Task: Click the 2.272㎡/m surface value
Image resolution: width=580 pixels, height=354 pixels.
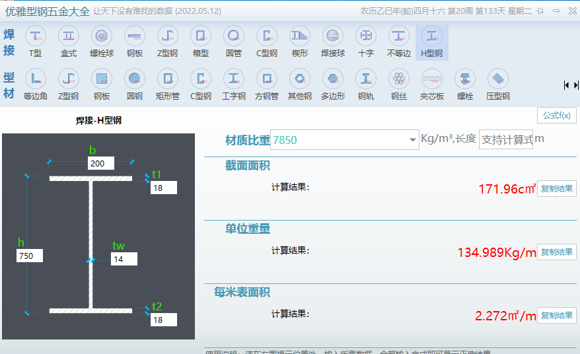Action: tap(505, 316)
